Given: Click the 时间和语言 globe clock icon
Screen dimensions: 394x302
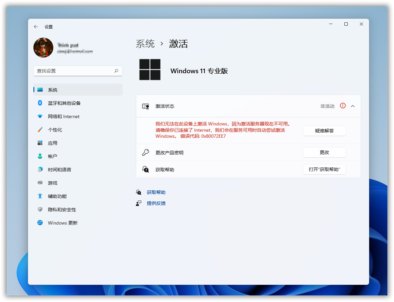Looking at the screenshot, I should click(40, 170).
